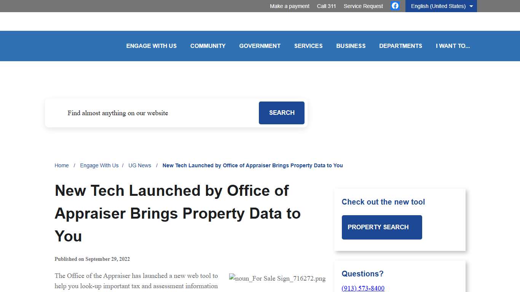Open the SERVICES menu
The image size is (520, 292).
pos(308,46)
